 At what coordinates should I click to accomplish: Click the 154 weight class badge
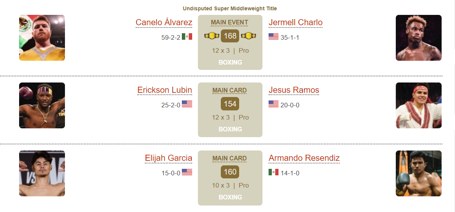(230, 104)
